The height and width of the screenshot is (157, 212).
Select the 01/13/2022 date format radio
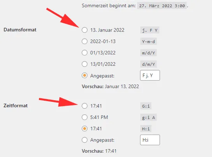[x=85, y=52]
